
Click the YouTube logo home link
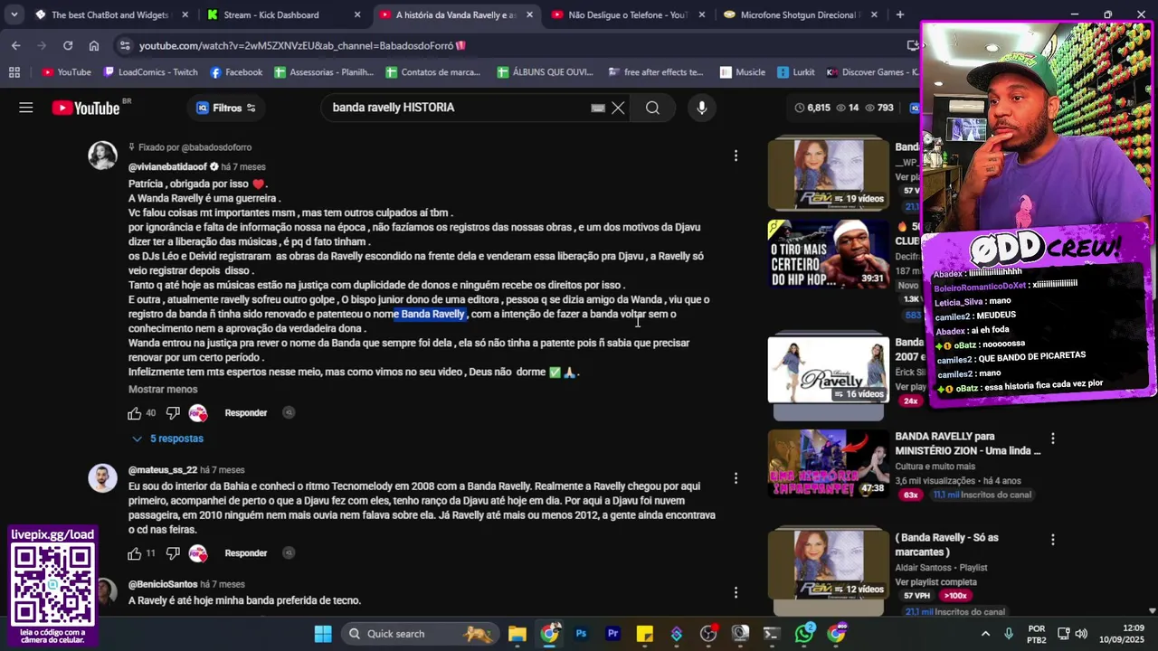point(86,108)
